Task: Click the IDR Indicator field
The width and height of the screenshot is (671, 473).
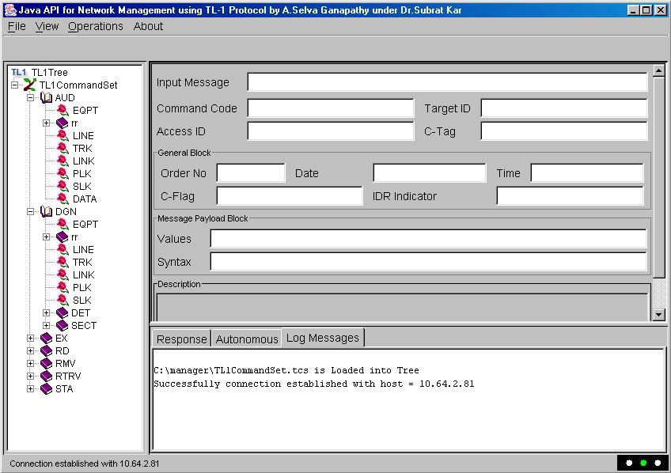Action: [x=570, y=196]
